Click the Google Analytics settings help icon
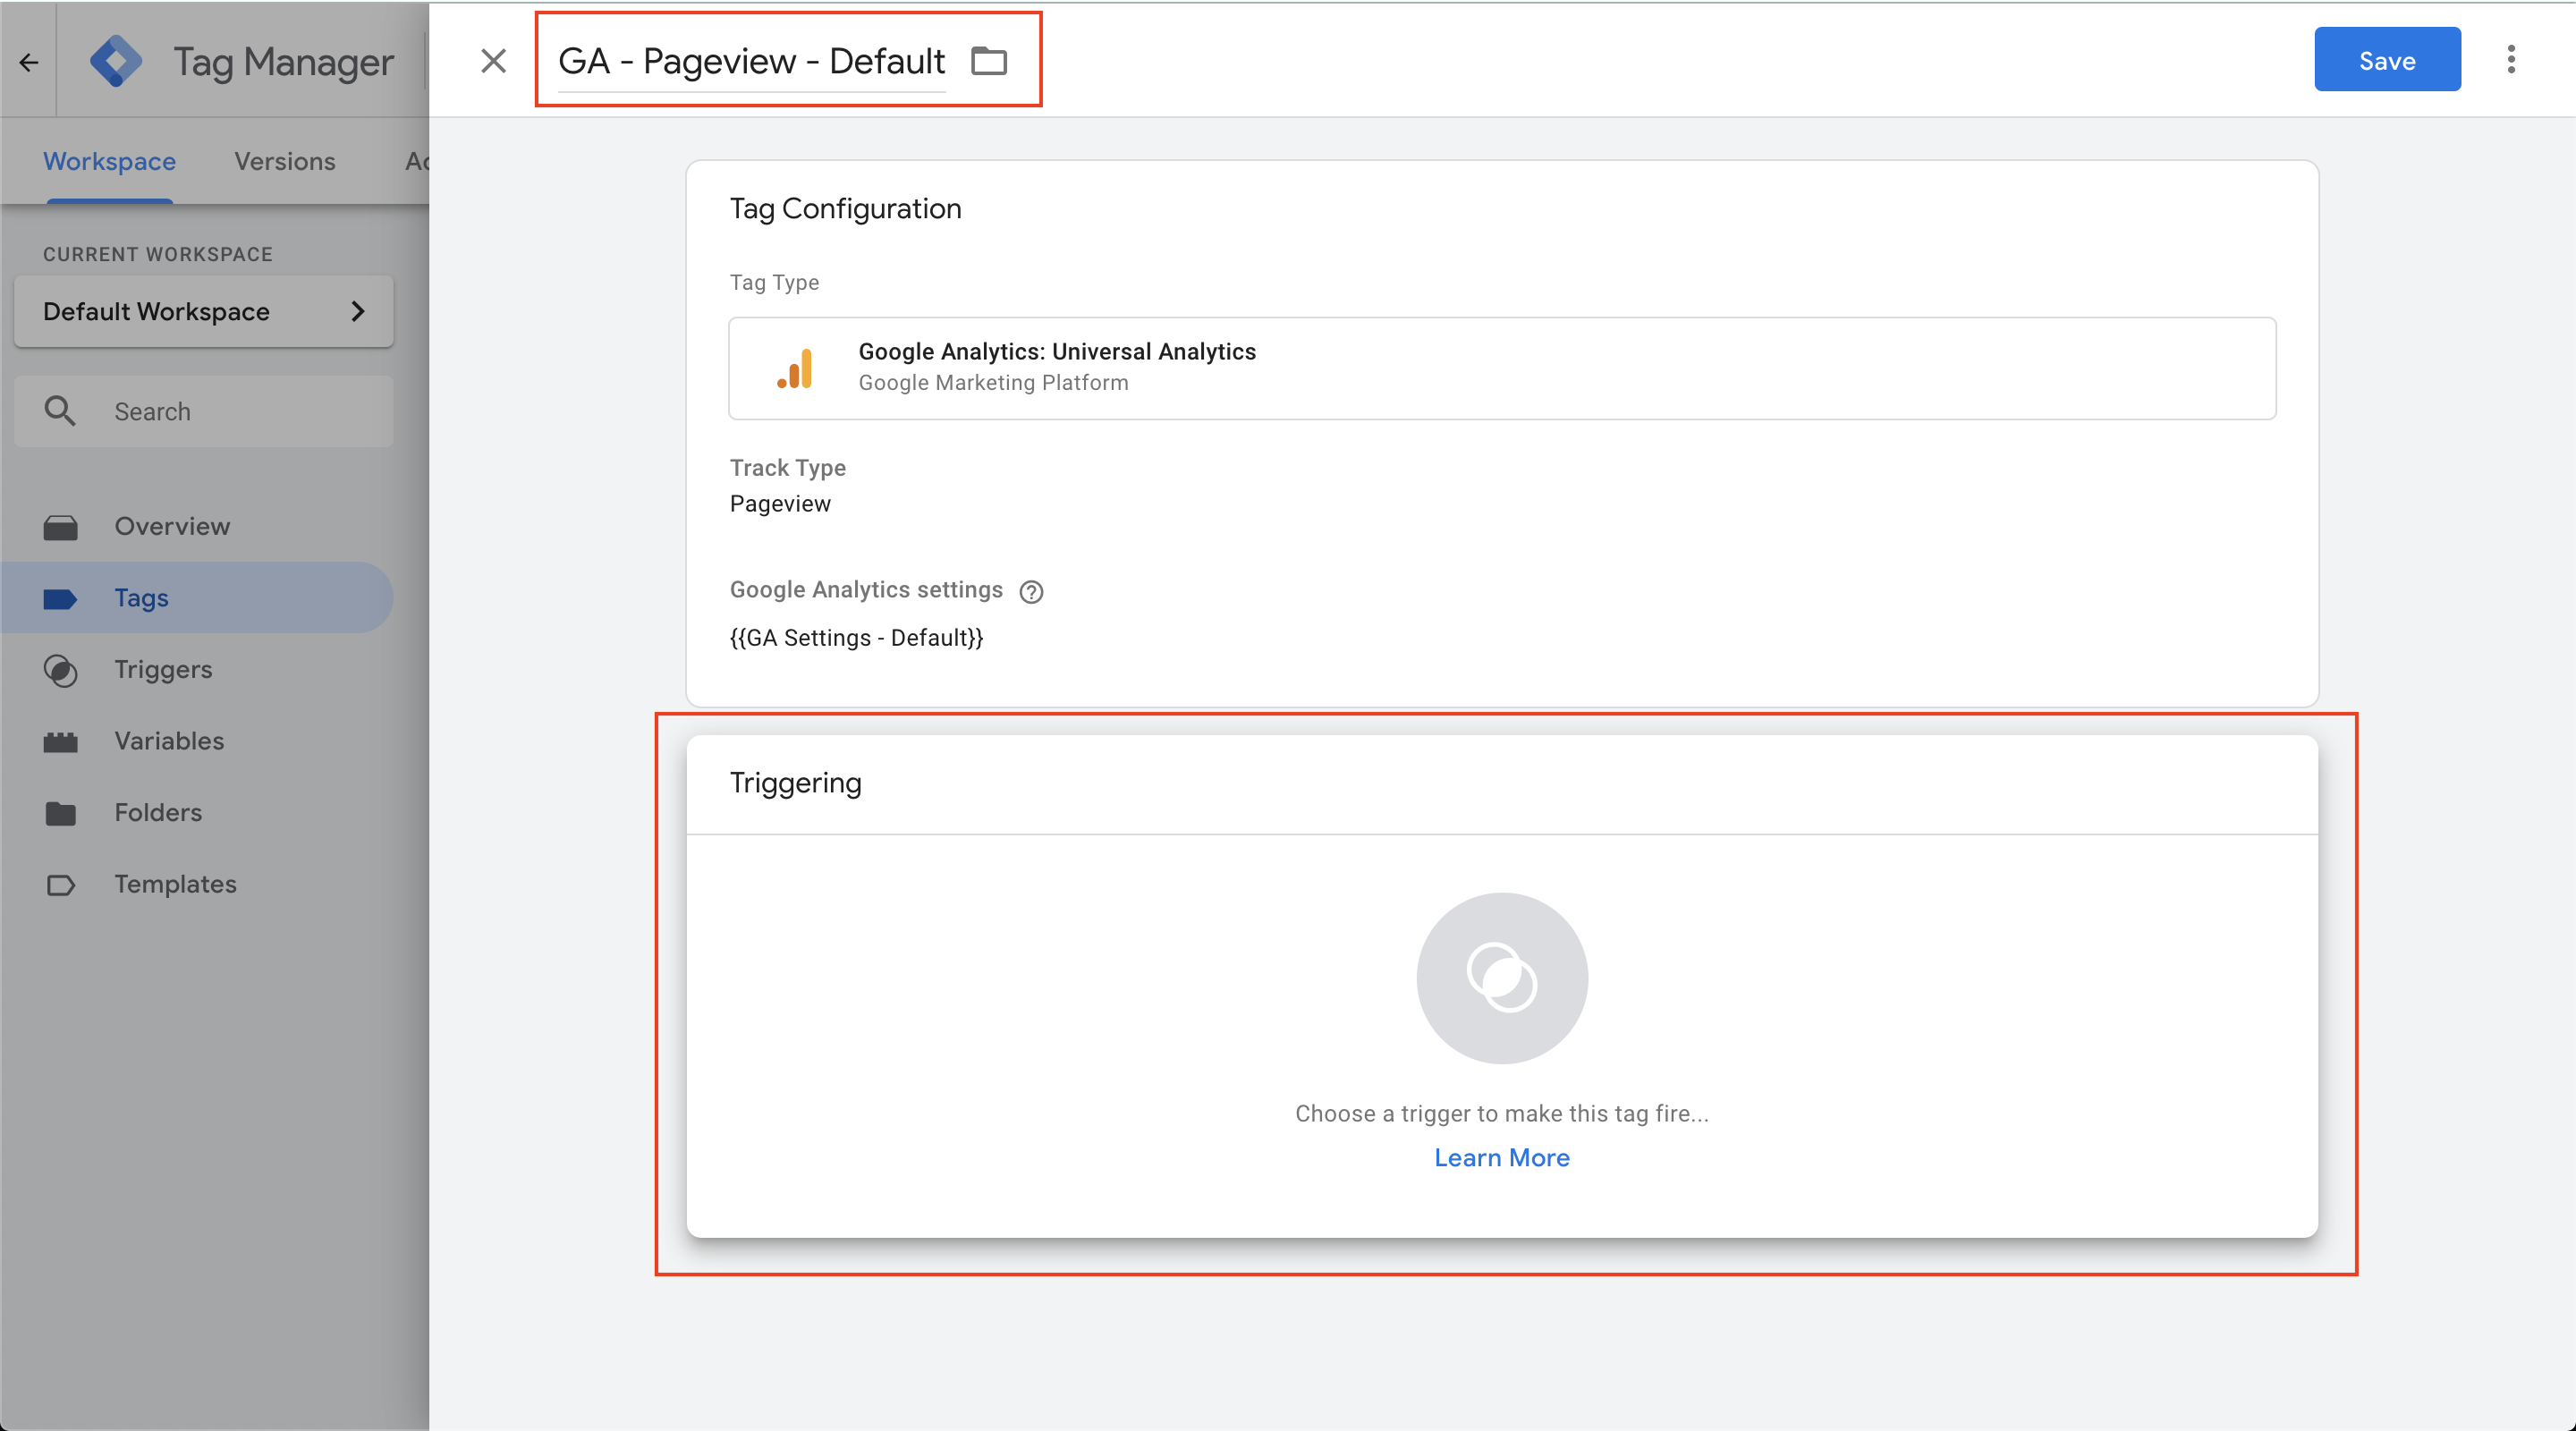 1031,592
